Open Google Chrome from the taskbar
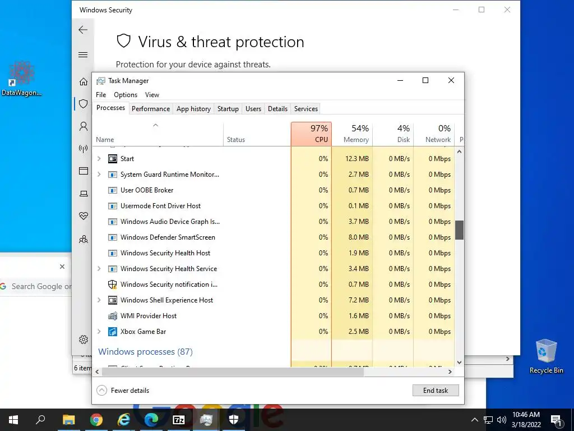Viewport: 574px width, 431px height. click(96, 420)
